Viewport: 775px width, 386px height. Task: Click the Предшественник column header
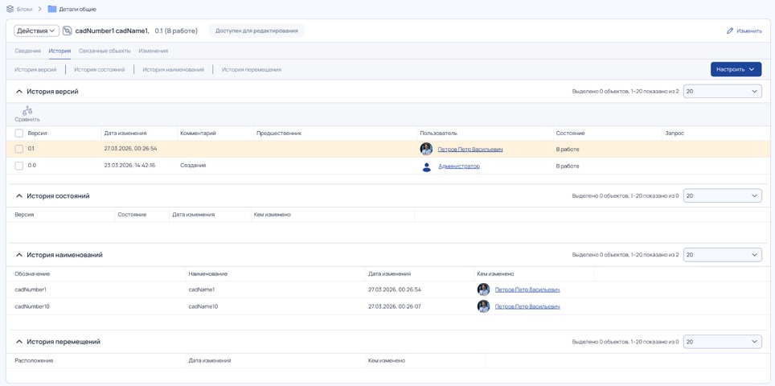pos(279,133)
